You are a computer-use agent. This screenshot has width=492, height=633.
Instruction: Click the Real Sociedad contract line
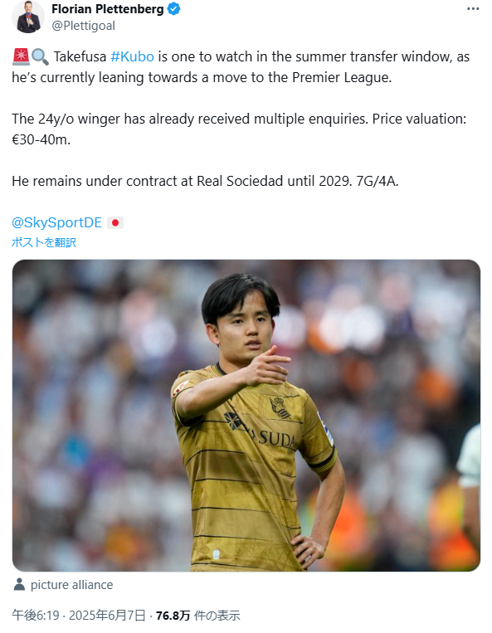(205, 181)
